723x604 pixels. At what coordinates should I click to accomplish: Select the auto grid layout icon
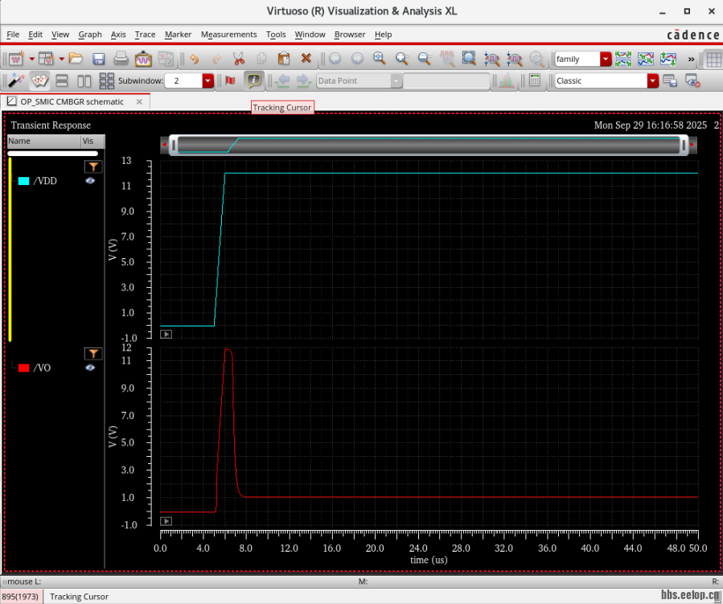(x=107, y=80)
